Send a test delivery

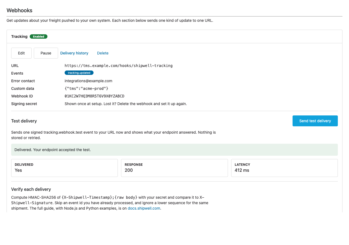coord(315,121)
